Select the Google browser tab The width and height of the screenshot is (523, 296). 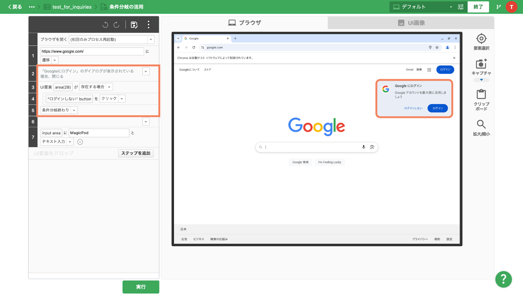207,39
